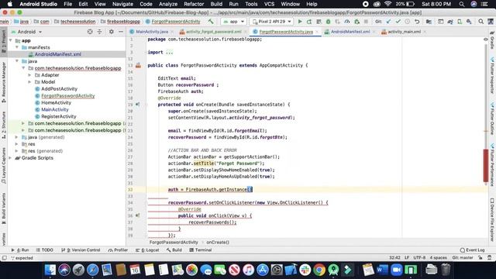Click the Git Show History clock icon
The width and height of the screenshot is (496, 279).
tap(408, 22)
